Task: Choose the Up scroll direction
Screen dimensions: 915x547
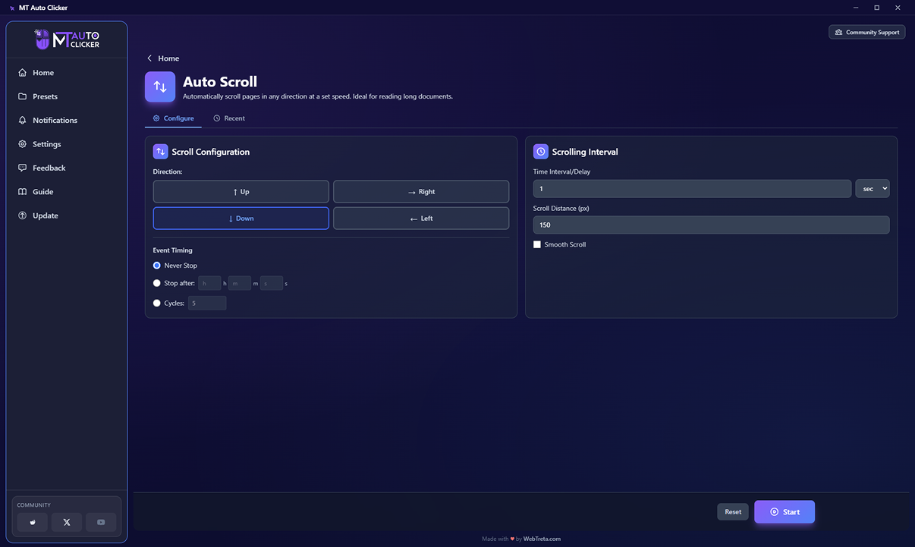Action: tap(241, 191)
